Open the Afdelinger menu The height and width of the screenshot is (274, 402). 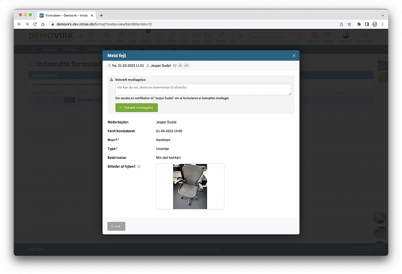tap(70, 49)
